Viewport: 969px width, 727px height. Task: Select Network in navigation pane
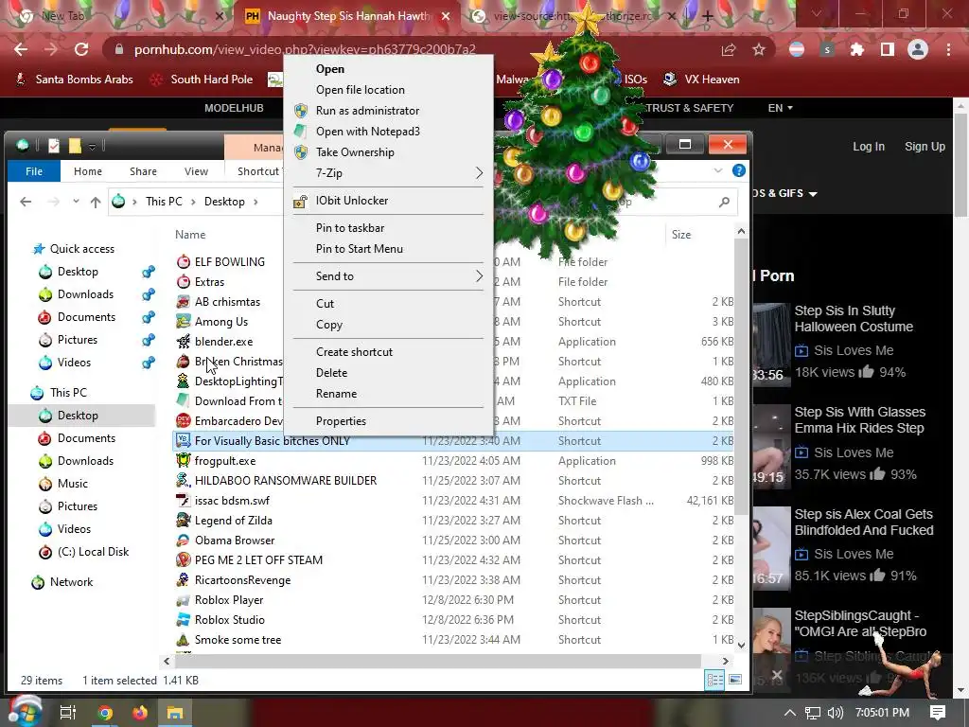71,582
